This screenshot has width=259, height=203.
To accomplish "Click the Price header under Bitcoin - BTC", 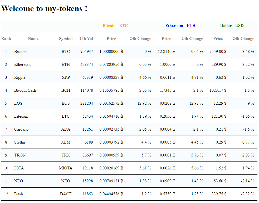I will click(x=111, y=38).
